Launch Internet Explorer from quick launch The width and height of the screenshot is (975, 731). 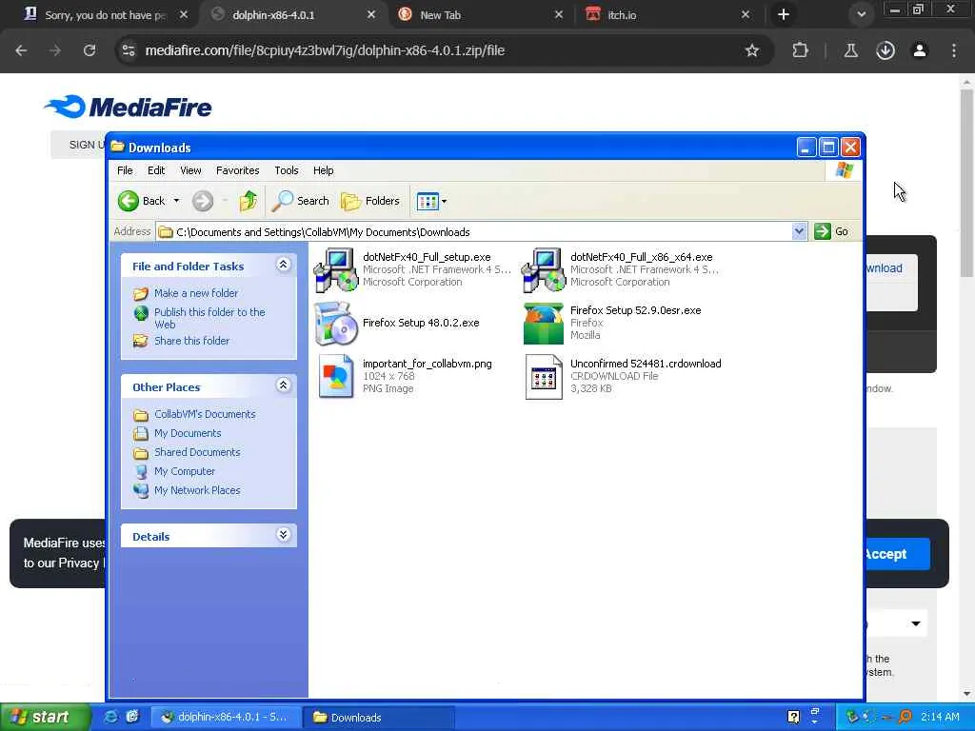pos(111,717)
